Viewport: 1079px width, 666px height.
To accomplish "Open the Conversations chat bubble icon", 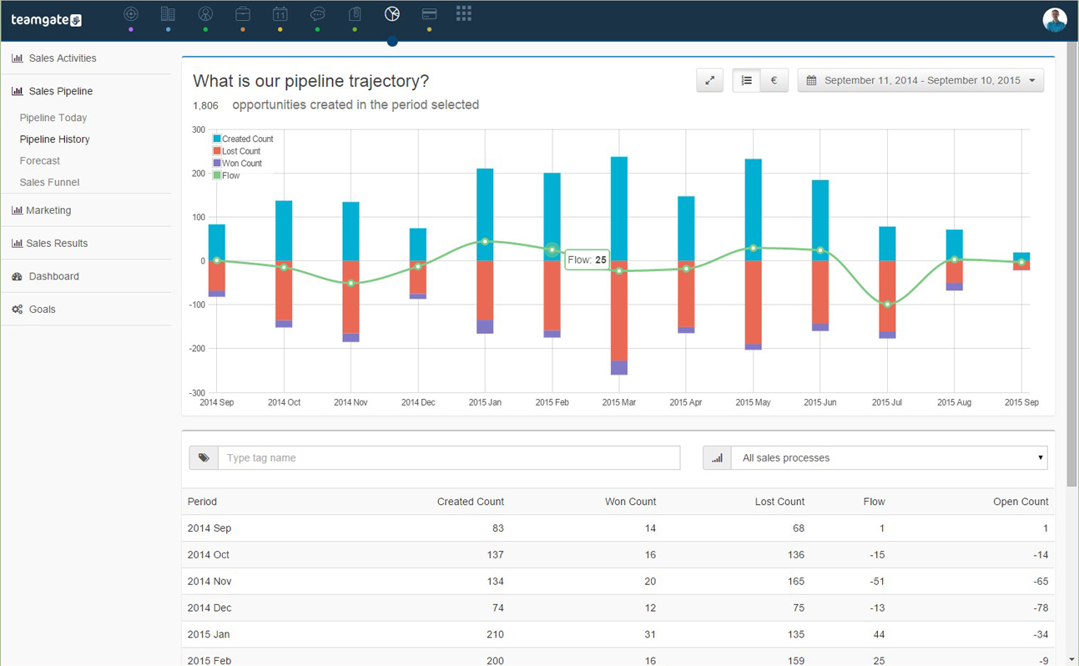I will (x=317, y=13).
